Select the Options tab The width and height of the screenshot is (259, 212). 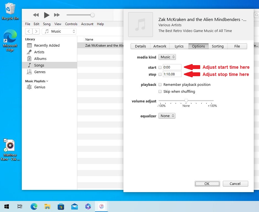pyautogui.click(x=198, y=46)
